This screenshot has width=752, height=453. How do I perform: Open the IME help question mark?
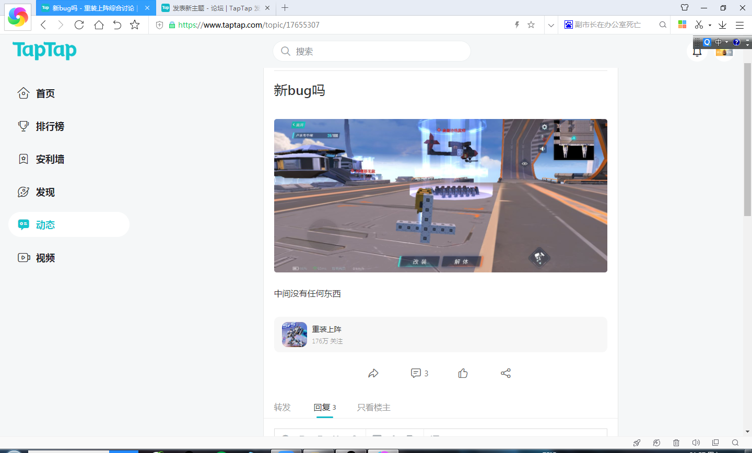tap(736, 42)
